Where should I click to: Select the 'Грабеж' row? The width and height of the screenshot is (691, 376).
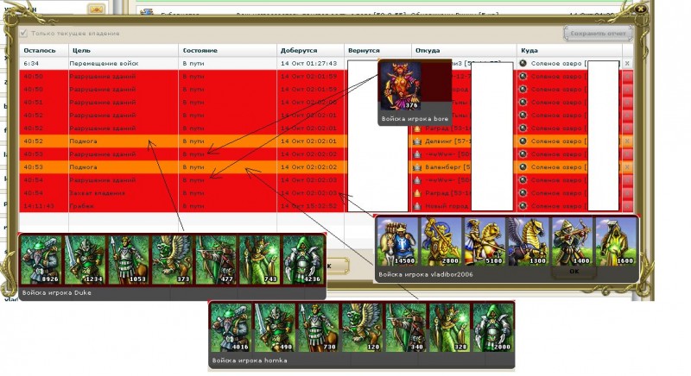coord(326,206)
